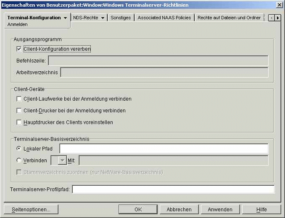
Task: Enable Client-Drucker bei der Anmeldung verbinden
Action: [x=19, y=111]
